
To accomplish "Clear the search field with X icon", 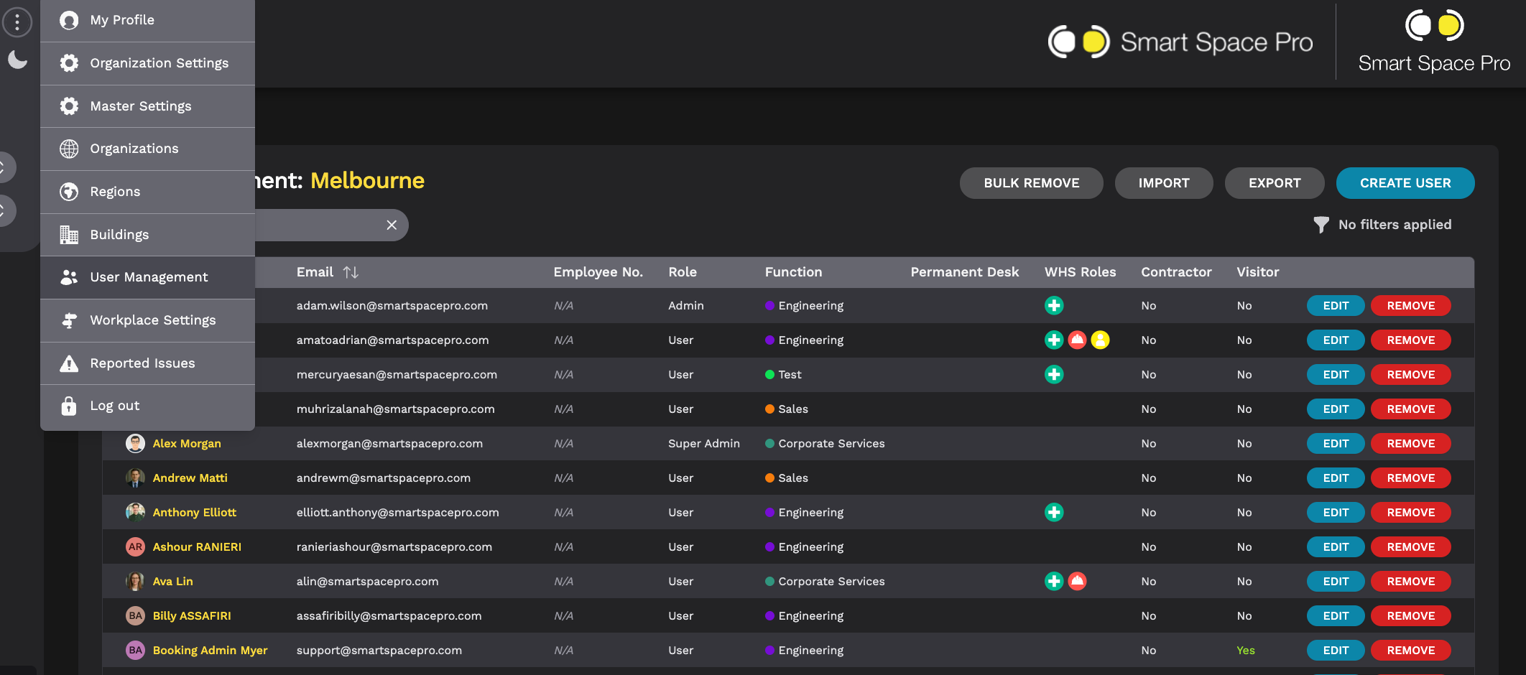I will tap(392, 225).
